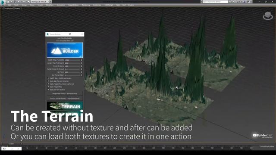
Task: Click the Cut Terrain Blur value field
Action: tap(73, 75)
